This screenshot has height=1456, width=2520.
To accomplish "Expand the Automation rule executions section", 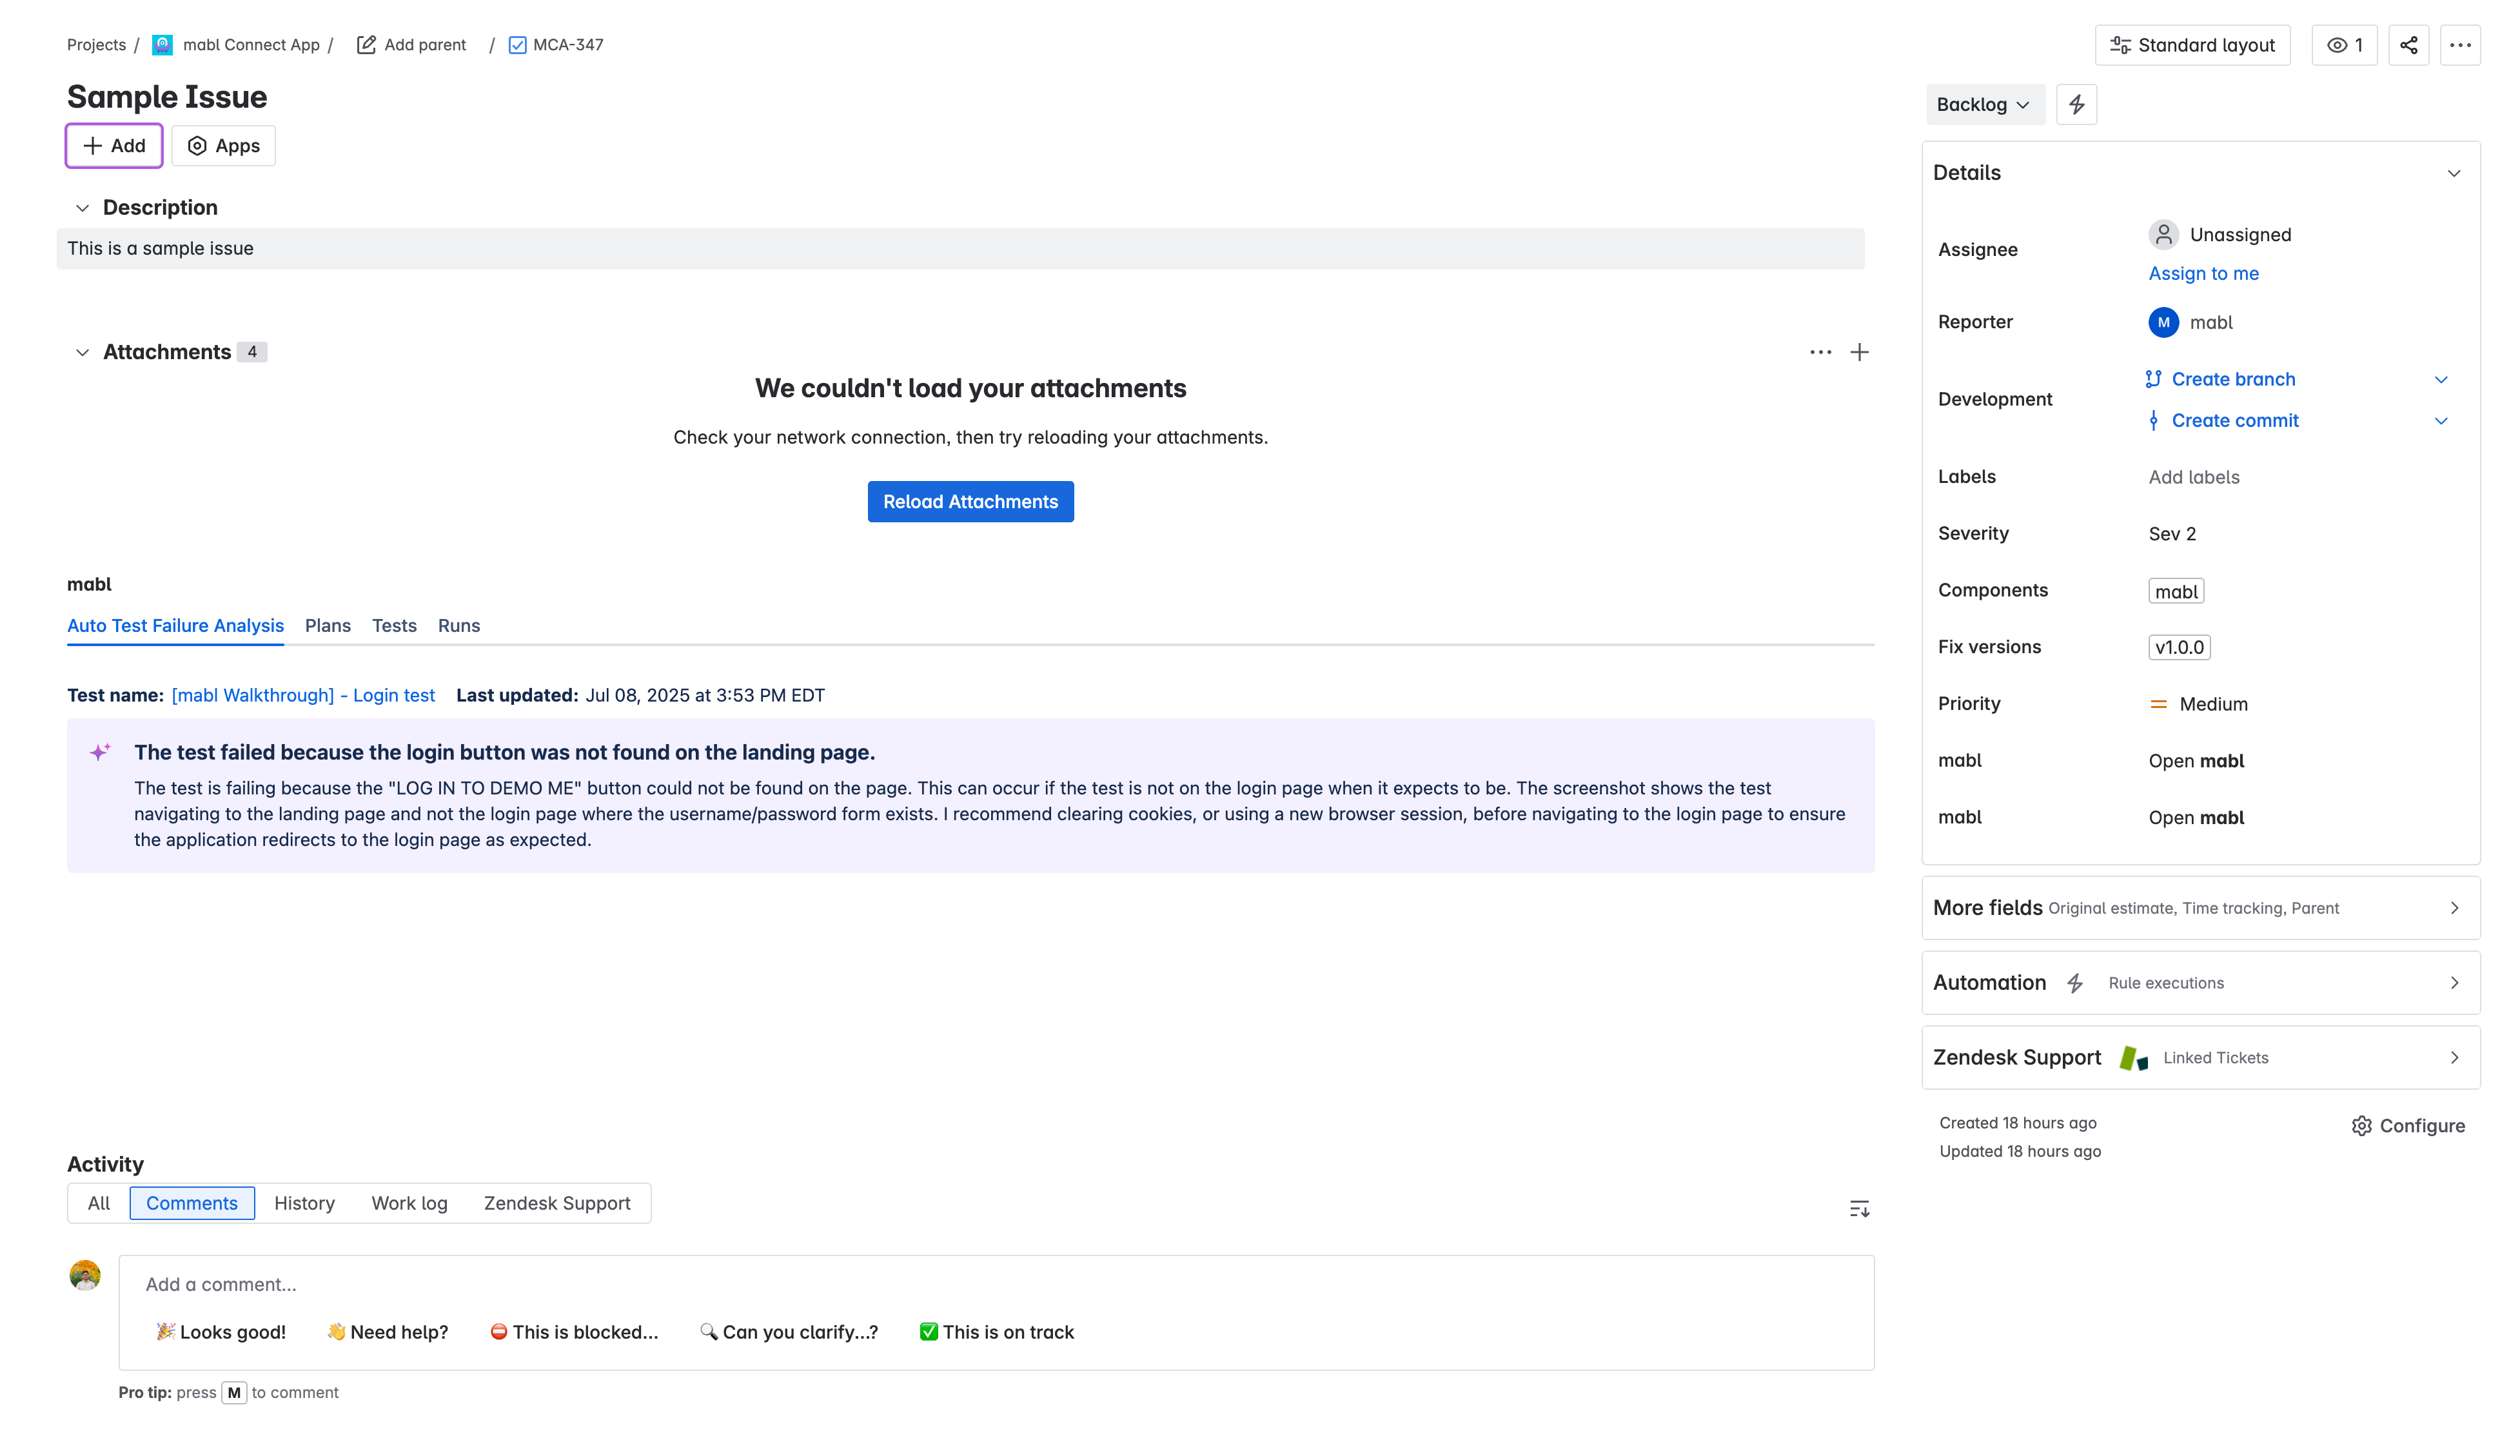I will point(2200,983).
